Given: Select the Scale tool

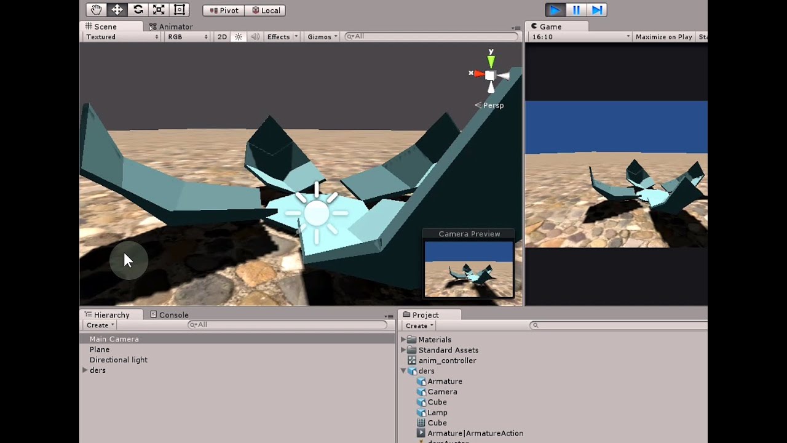Looking at the screenshot, I should point(159,10).
